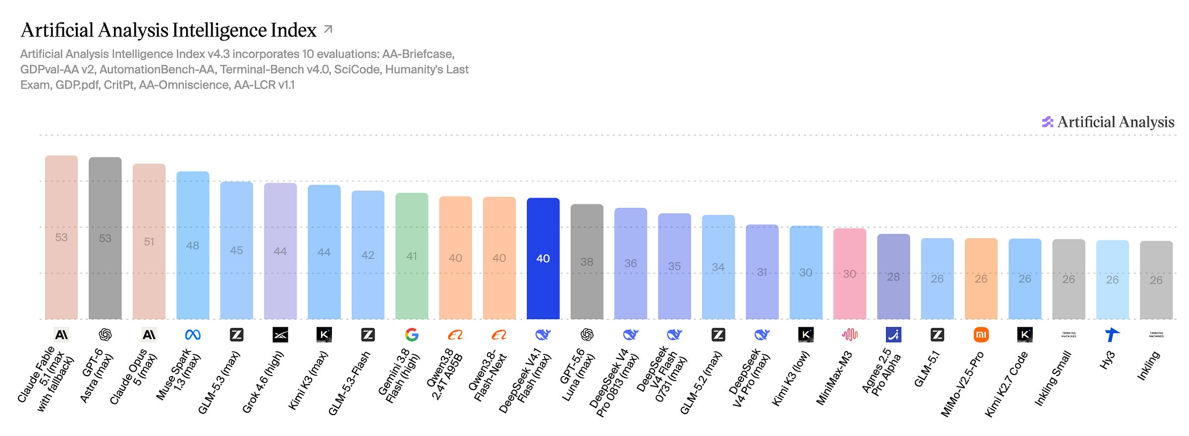Click the Hy3 blue logo
Viewport: 1189px width, 436px height.
coord(1112,335)
